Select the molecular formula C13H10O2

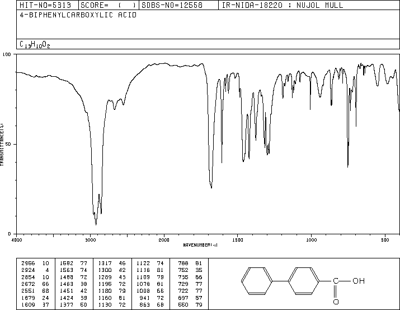click(35, 44)
